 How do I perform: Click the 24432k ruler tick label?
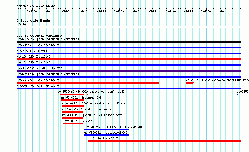137,11
